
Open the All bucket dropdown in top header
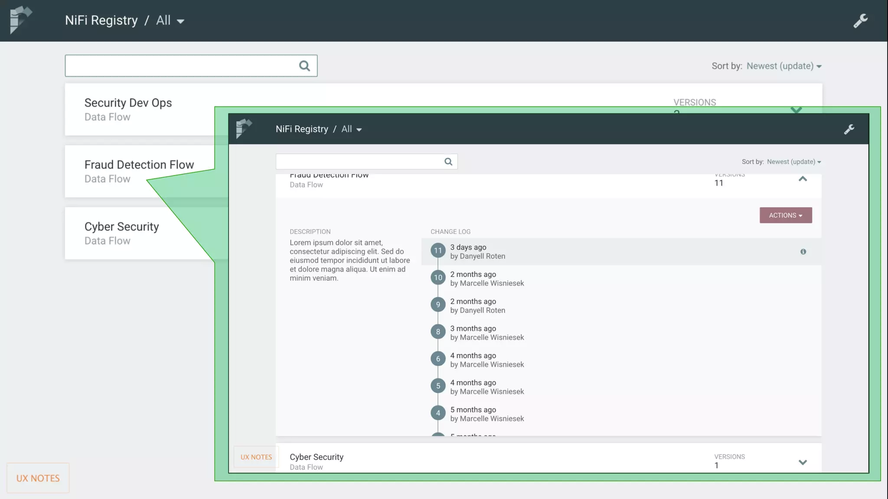170,20
